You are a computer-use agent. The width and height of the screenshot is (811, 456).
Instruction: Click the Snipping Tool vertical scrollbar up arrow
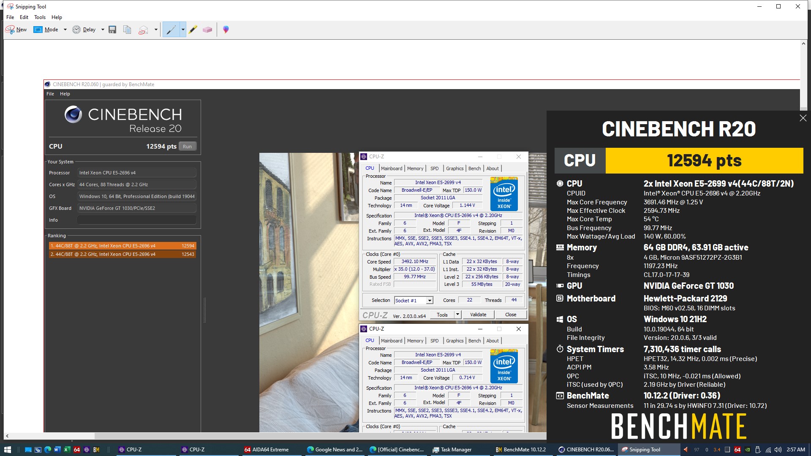804,43
